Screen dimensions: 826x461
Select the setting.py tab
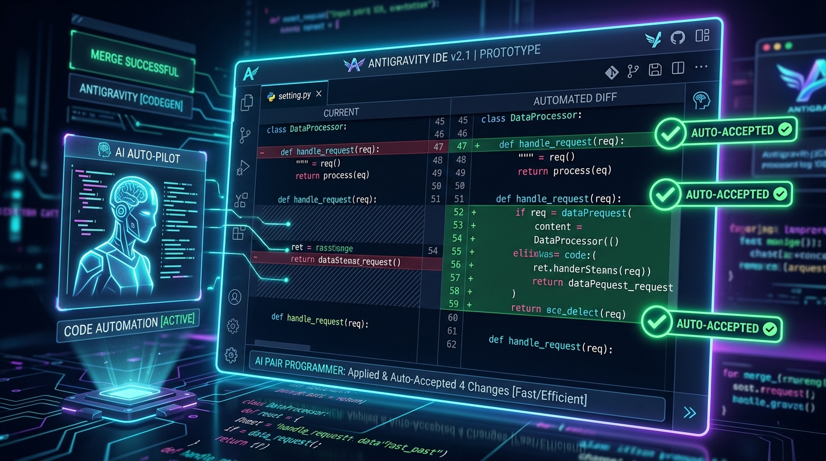(294, 95)
